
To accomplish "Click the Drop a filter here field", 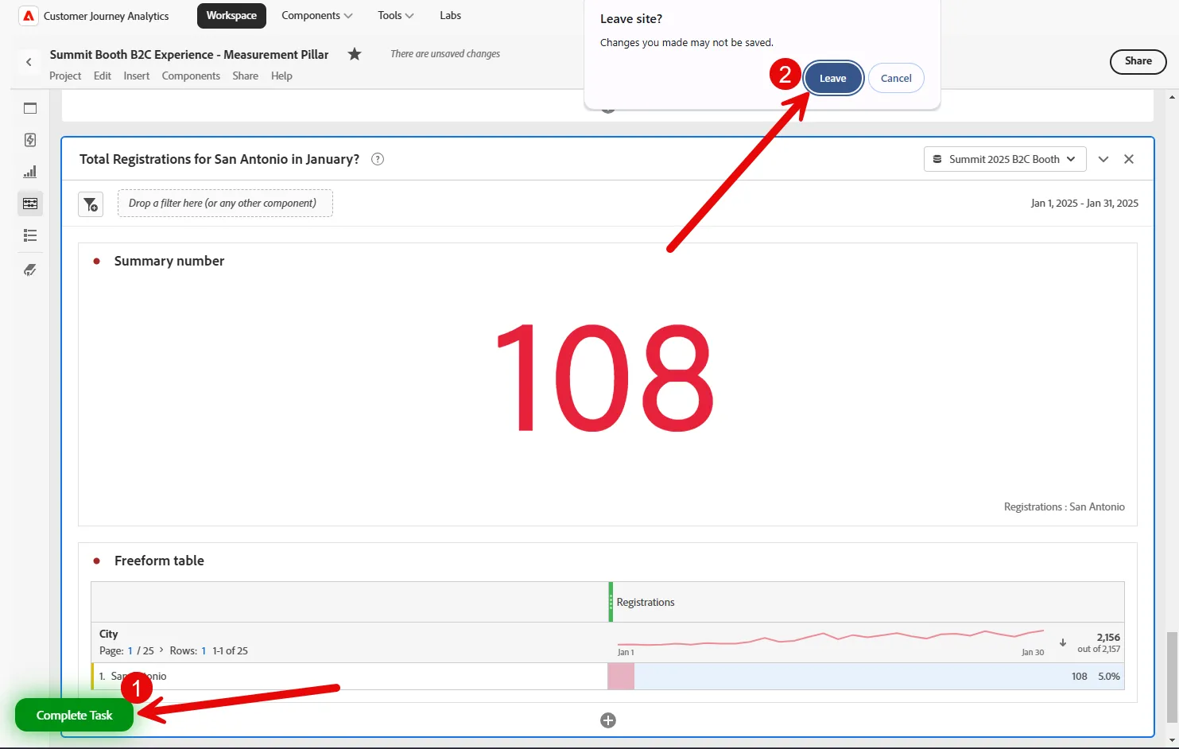I will coord(225,203).
